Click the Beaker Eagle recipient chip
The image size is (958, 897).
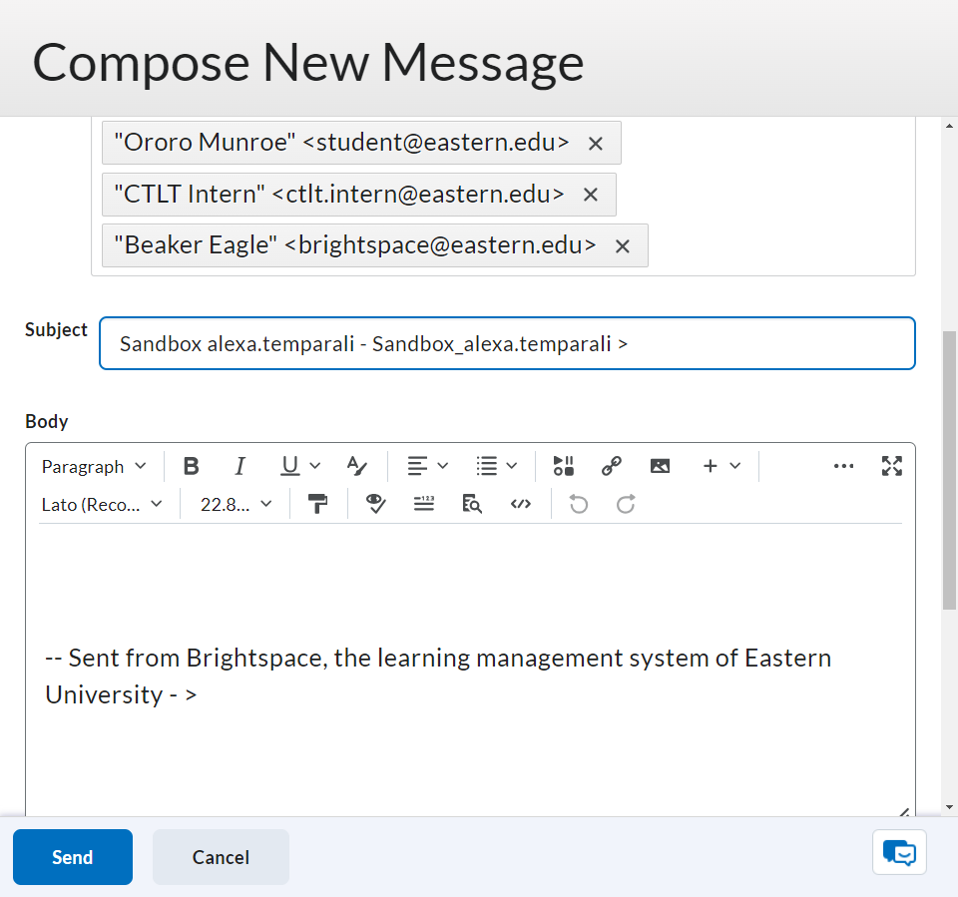click(x=374, y=245)
